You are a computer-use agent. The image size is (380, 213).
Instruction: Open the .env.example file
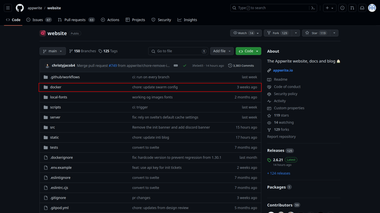(x=61, y=168)
